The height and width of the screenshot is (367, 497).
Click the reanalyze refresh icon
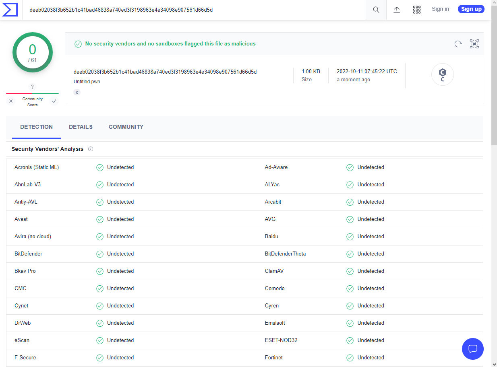[x=458, y=44]
